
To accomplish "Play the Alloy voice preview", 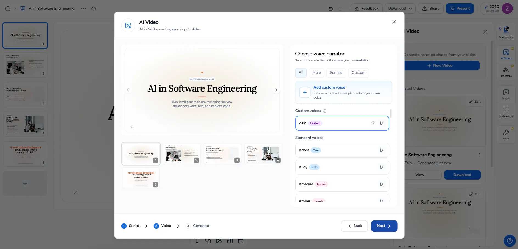I will coord(382,167).
